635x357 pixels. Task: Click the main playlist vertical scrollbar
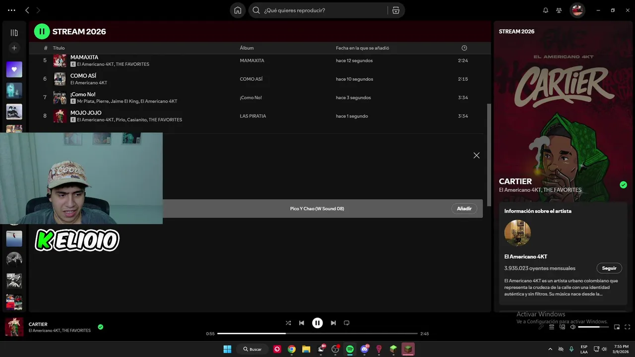click(489, 155)
